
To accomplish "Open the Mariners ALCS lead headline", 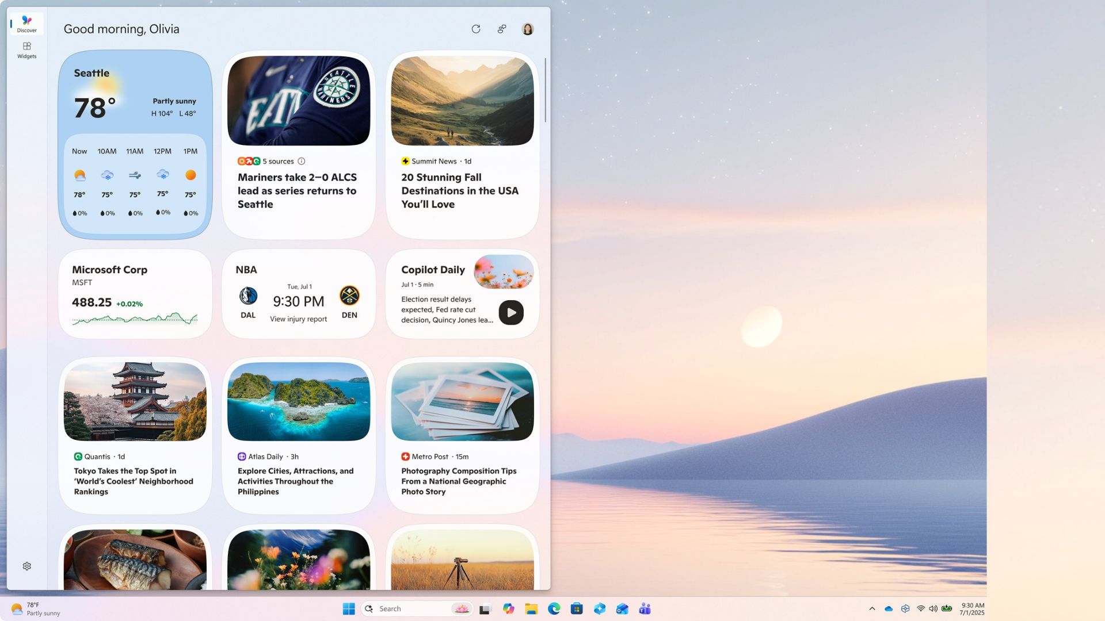I will tap(297, 191).
